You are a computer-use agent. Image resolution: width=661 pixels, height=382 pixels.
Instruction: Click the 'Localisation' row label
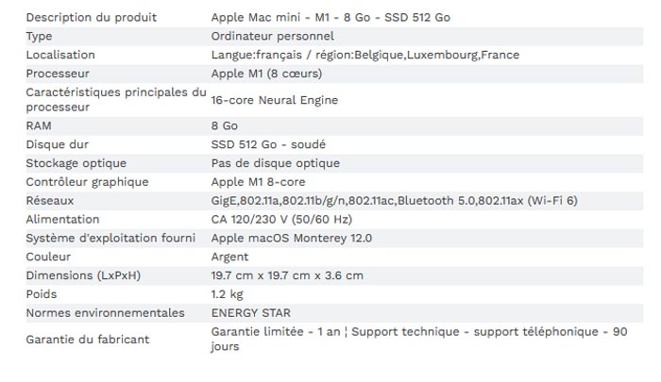pyautogui.click(x=60, y=55)
